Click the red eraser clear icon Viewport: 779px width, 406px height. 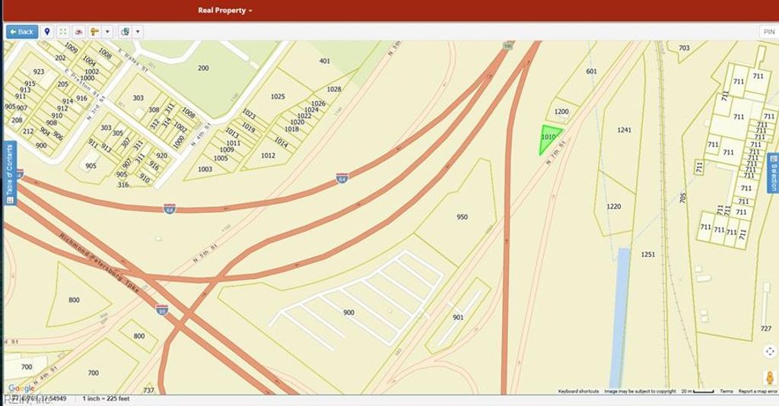tap(78, 32)
